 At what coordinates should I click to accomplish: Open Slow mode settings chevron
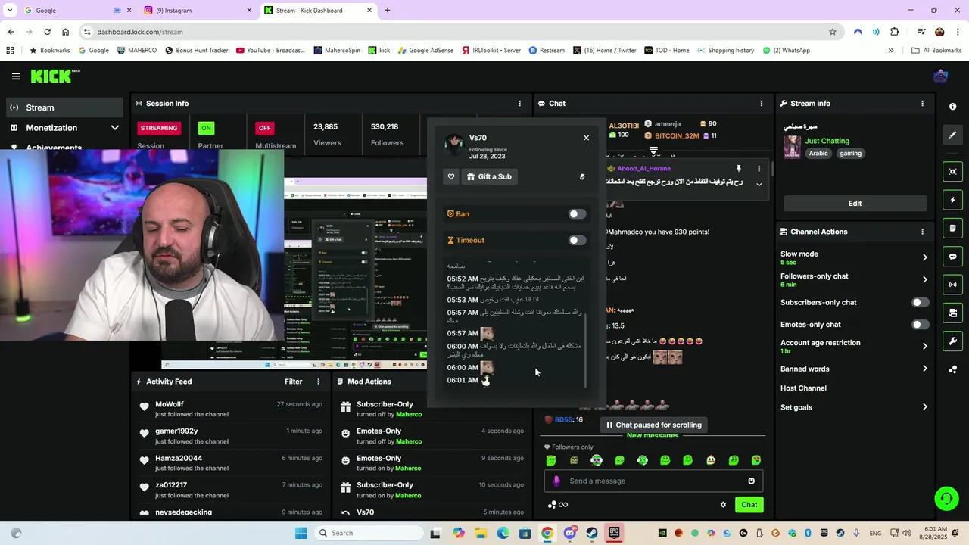click(924, 257)
